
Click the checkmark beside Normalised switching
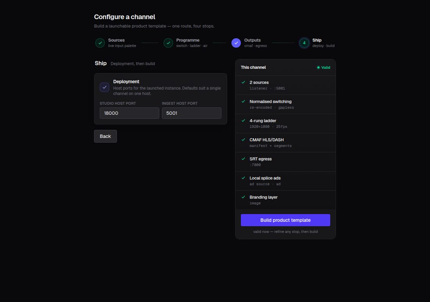coord(243,102)
